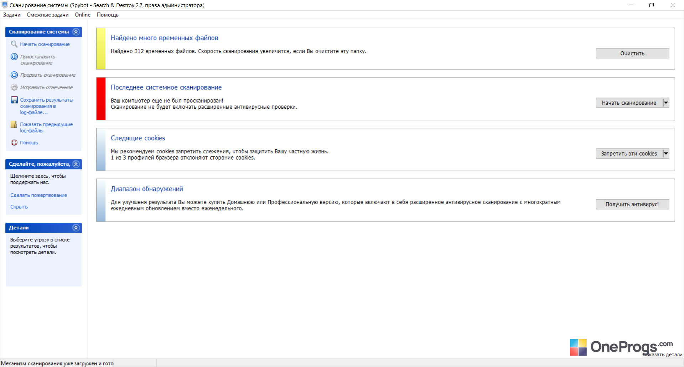Minimize the Spybot window
684x367 pixels.
[x=631, y=5]
